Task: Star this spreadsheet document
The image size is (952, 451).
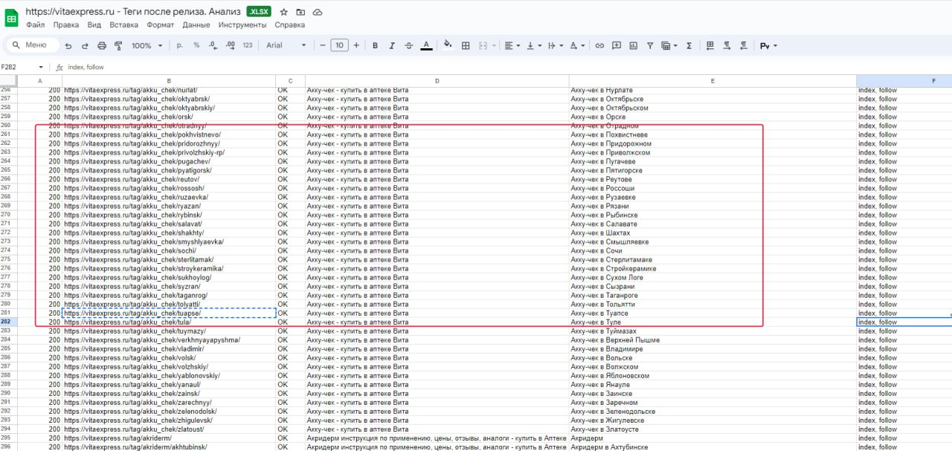Action: click(283, 12)
